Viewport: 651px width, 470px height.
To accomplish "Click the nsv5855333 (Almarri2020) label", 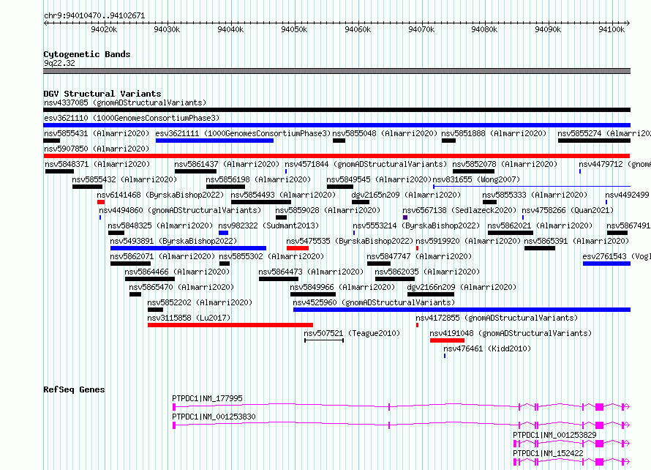I will coord(535,195).
